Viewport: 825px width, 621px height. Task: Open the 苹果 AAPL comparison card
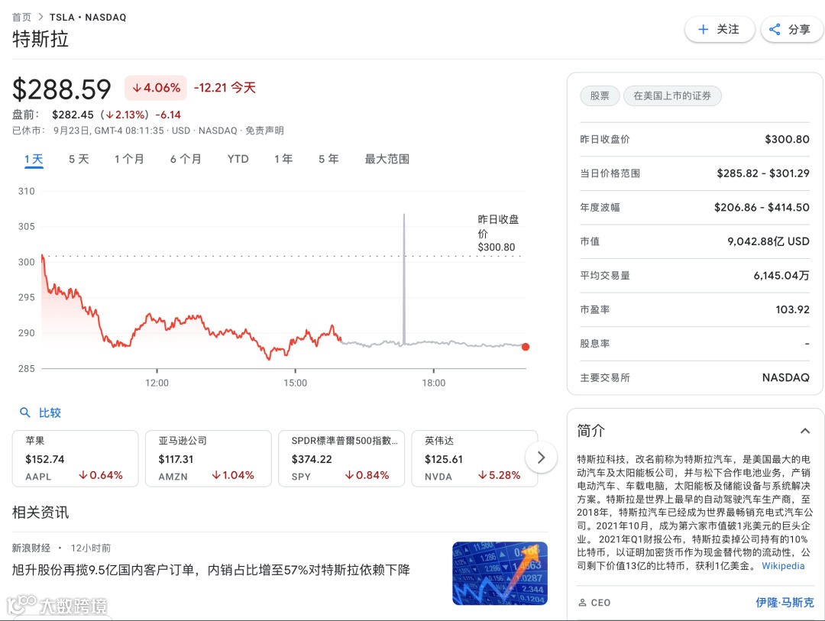75,458
